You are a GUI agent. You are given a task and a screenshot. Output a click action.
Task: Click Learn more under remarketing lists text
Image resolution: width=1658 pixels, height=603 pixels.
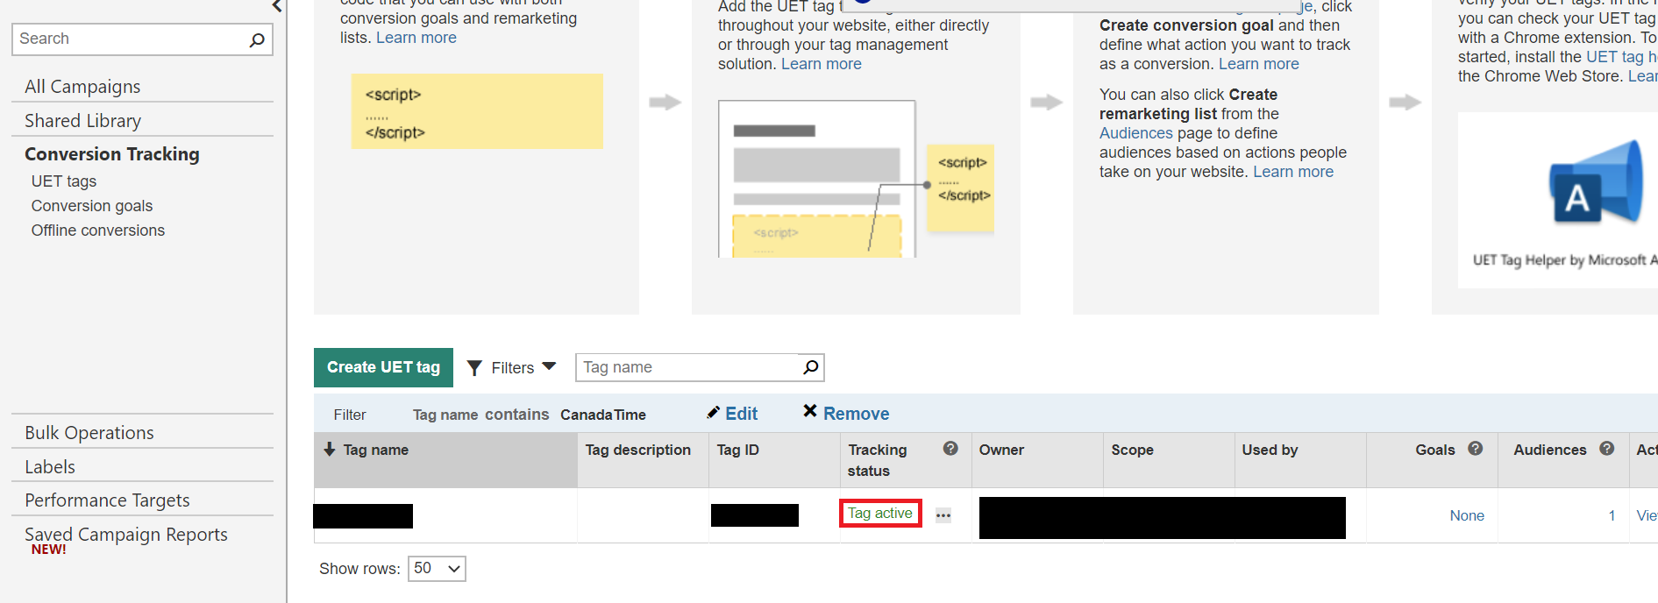(416, 38)
